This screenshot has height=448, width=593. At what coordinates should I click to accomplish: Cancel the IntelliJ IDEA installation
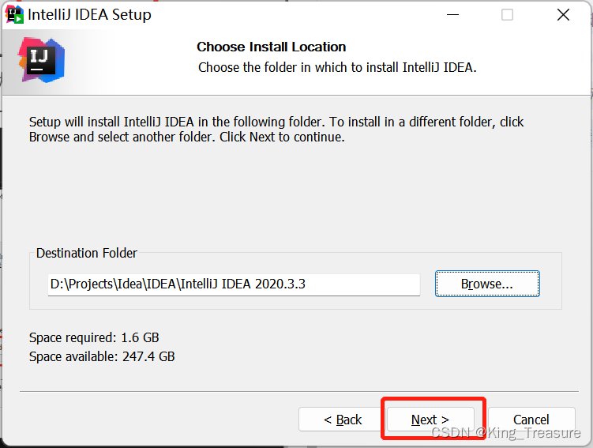coord(531,420)
